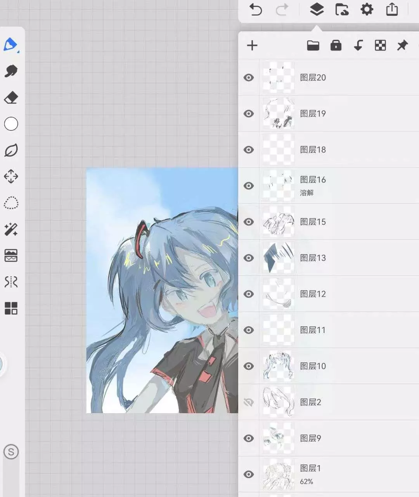Click the undo arrow
Screen dimensions: 419x497
[x=256, y=9]
